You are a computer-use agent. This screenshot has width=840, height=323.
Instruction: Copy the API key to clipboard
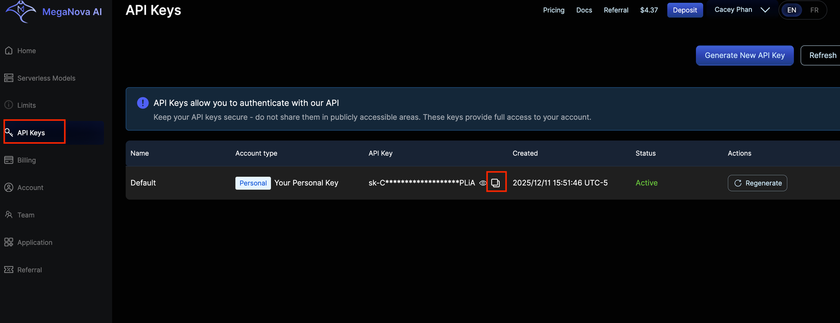[496, 183]
